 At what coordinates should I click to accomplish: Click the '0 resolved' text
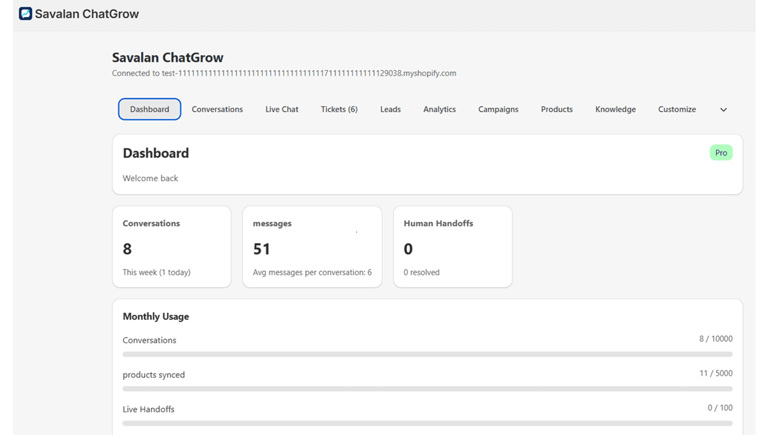pyautogui.click(x=421, y=272)
